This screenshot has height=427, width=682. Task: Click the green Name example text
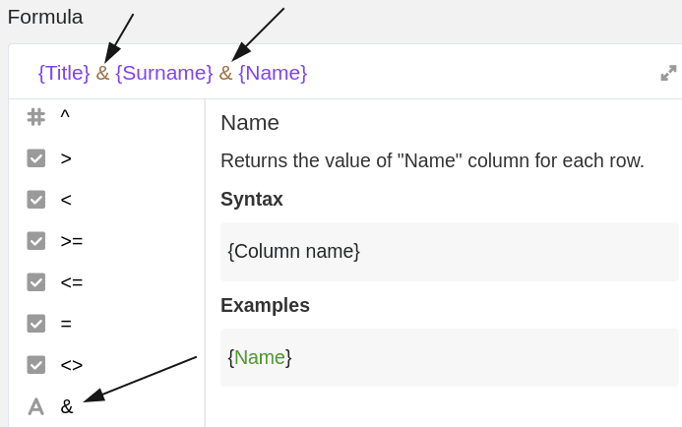tap(260, 357)
